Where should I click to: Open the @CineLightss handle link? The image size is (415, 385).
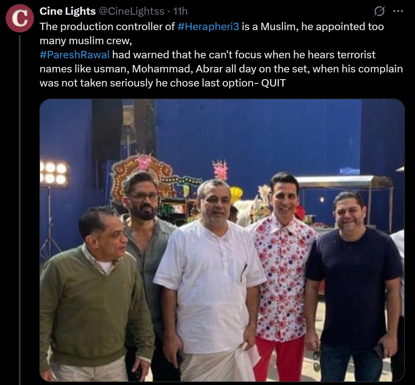[131, 11]
